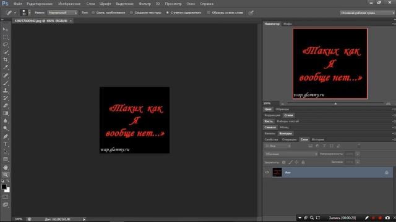
Task: Toggle layer filtering switch in Layers panel
Action: pos(359,146)
